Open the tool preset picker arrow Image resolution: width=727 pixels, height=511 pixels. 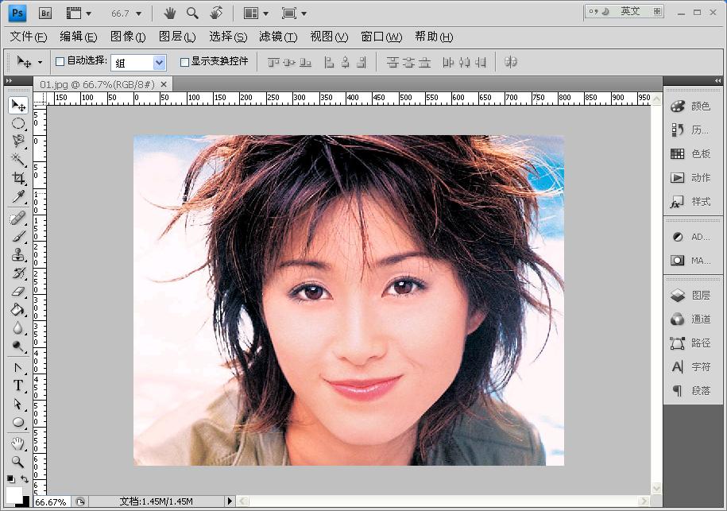40,62
